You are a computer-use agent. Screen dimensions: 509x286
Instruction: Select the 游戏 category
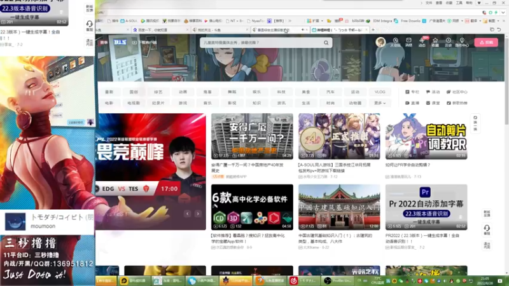click(x=183, y=103)
